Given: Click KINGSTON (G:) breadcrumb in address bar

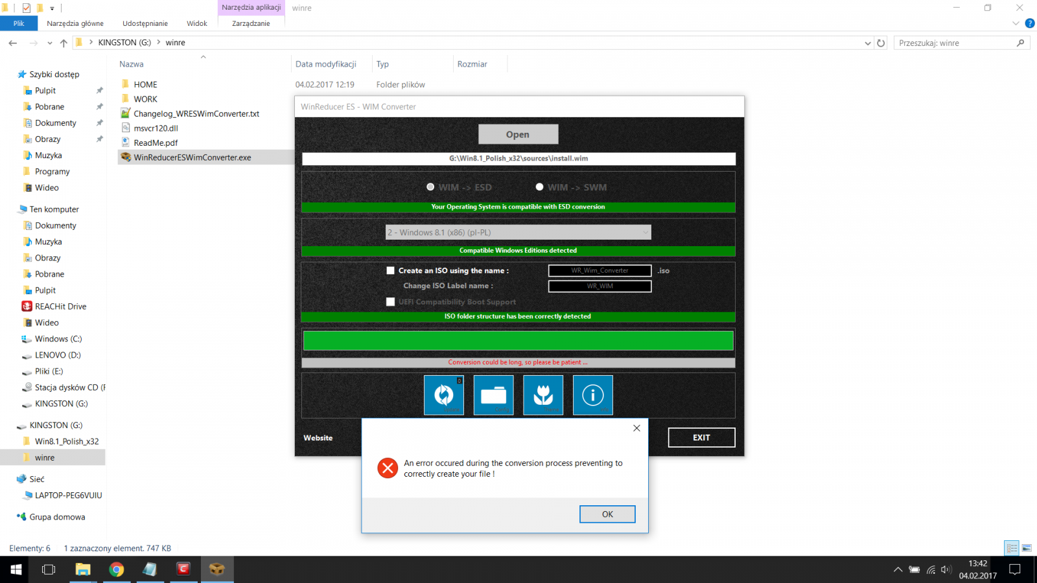Looking at the screenshot, I should point(124,43).
